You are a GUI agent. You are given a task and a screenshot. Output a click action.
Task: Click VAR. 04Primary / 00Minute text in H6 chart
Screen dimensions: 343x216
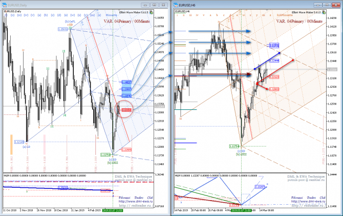coord(299,21)
